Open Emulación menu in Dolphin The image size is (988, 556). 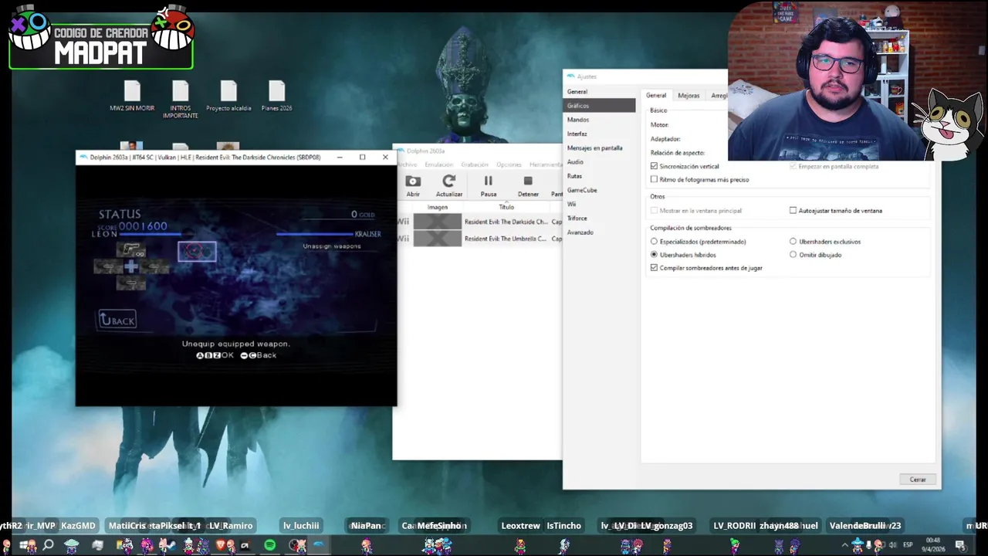(439, 164)
